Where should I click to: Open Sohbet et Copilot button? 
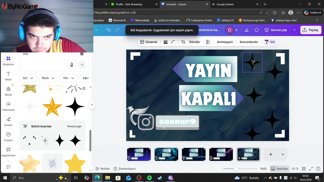coord(313,13)
